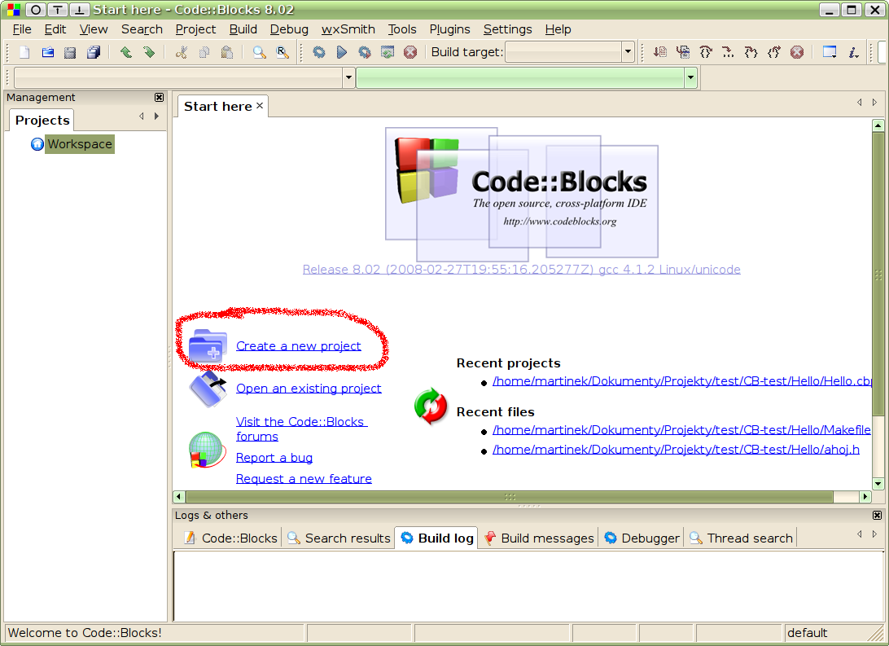The image size is (889, 646).
Task: Switch to the Build messages tab
Action: (538, 538)
